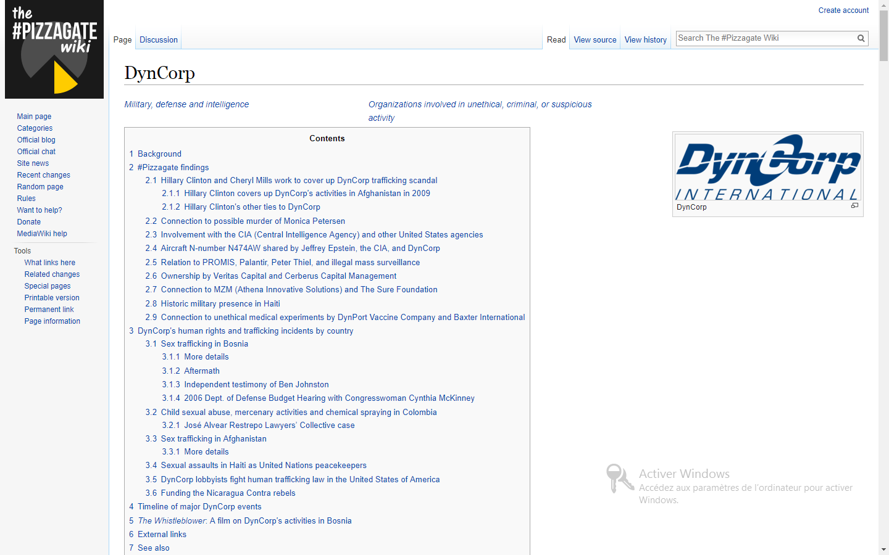
Task: Go to 3.3 Sex trafficking in Afghanistan
Action: (x=206, y=439)
